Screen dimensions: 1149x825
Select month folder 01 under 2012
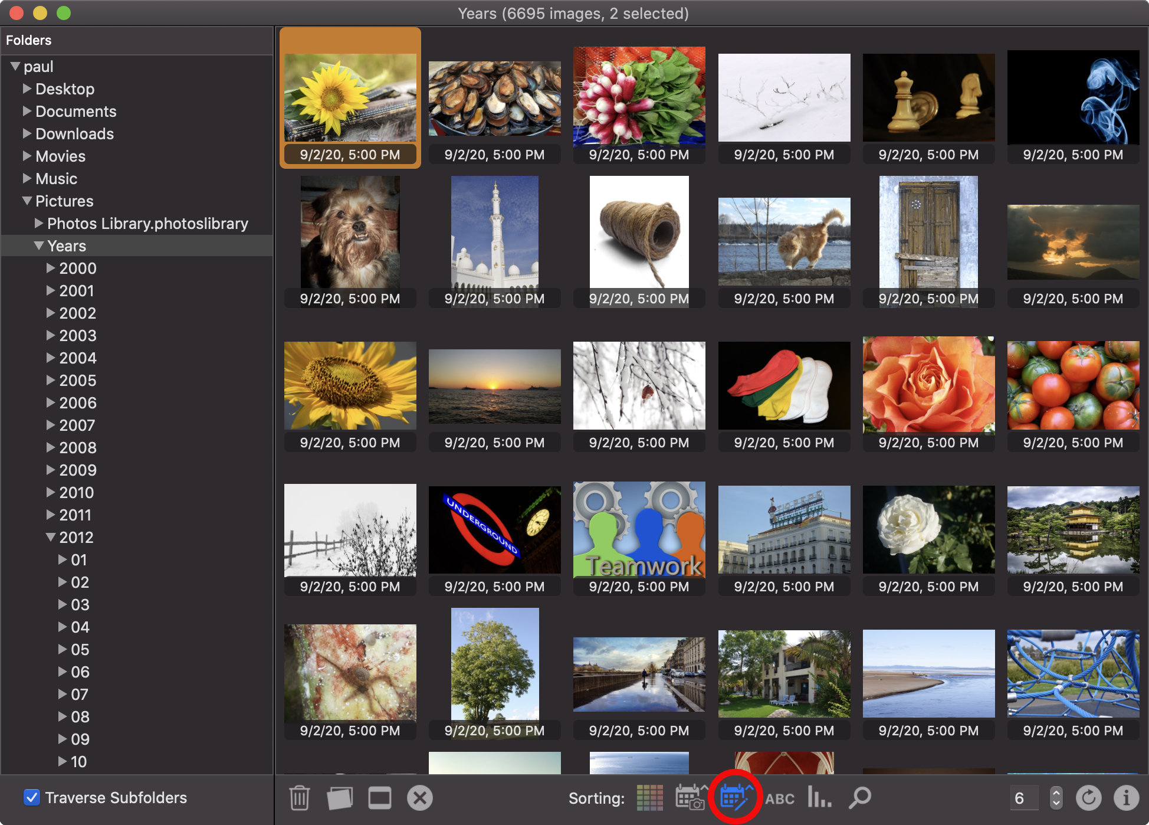(x=79, y=560)
